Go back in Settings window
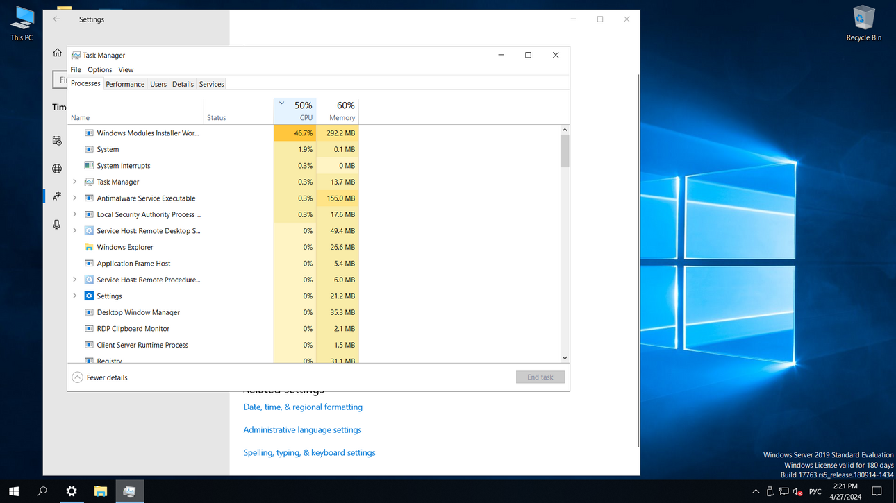This screenshot has height=503, width=896. [x=57, y=19]
